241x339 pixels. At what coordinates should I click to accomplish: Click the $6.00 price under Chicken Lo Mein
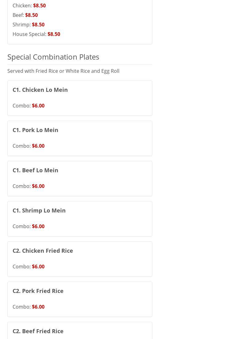38,106
